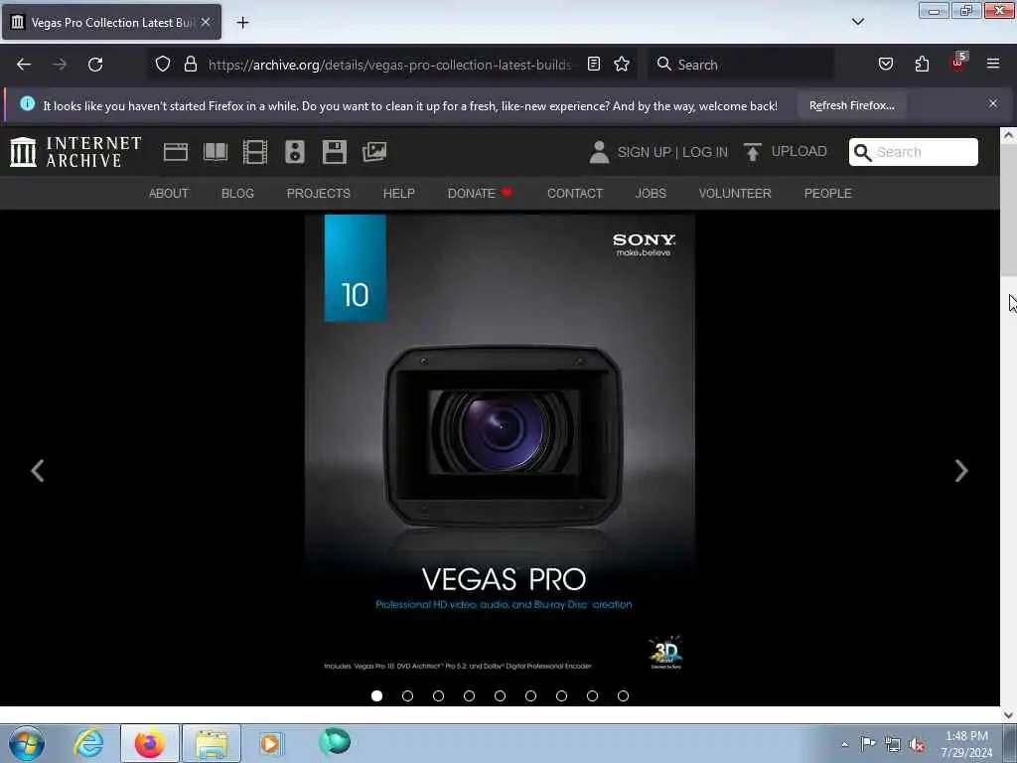Open the DONATE menu item
The height and width of the screenshot is (763, 1017).
tap(480, 194)
